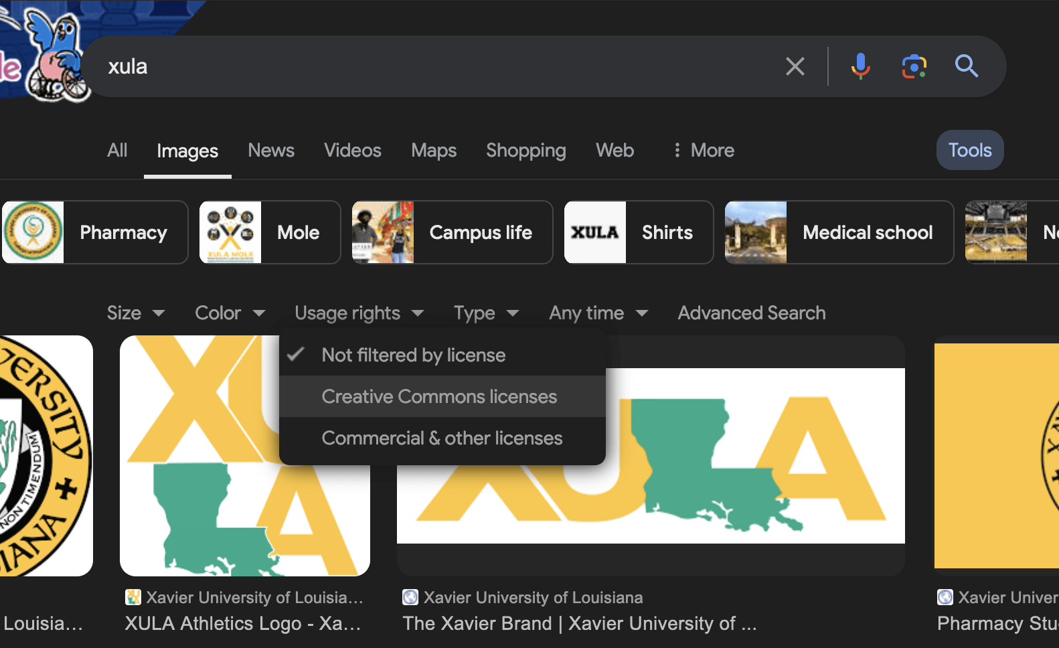1059x648 pixels.
Task: Select Not filtered by license option
Action: click(x=442, y=355)
